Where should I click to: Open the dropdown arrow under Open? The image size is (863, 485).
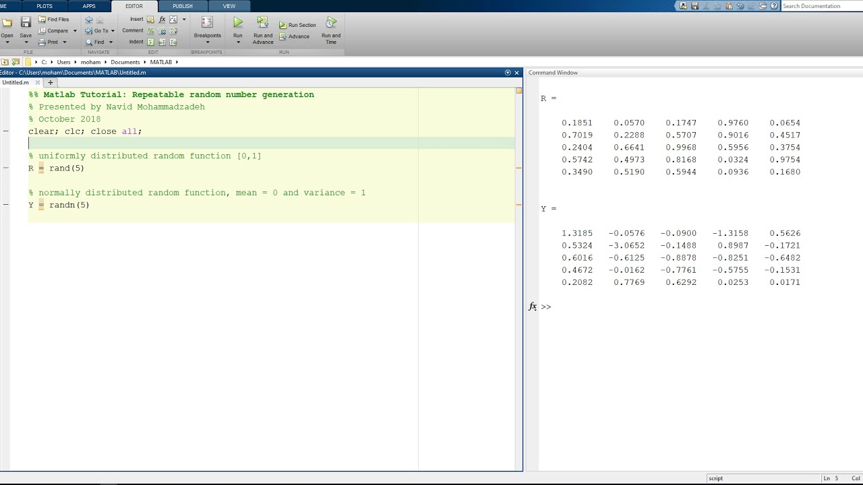coord(7,42)
